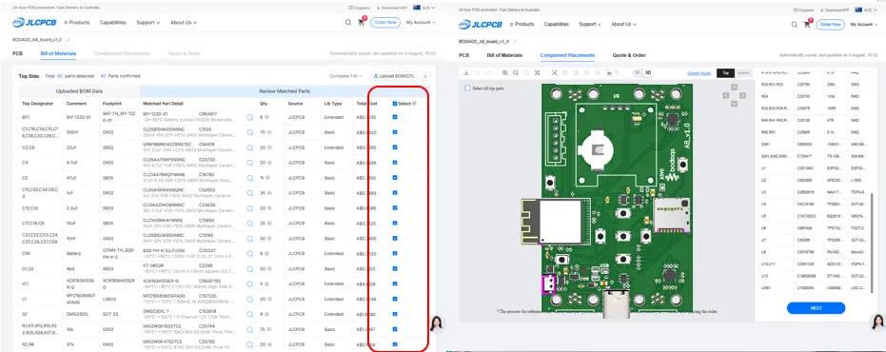Toggle Select all header checkbox in BOM table
The image size is (886, 352).
coord(394,104)
